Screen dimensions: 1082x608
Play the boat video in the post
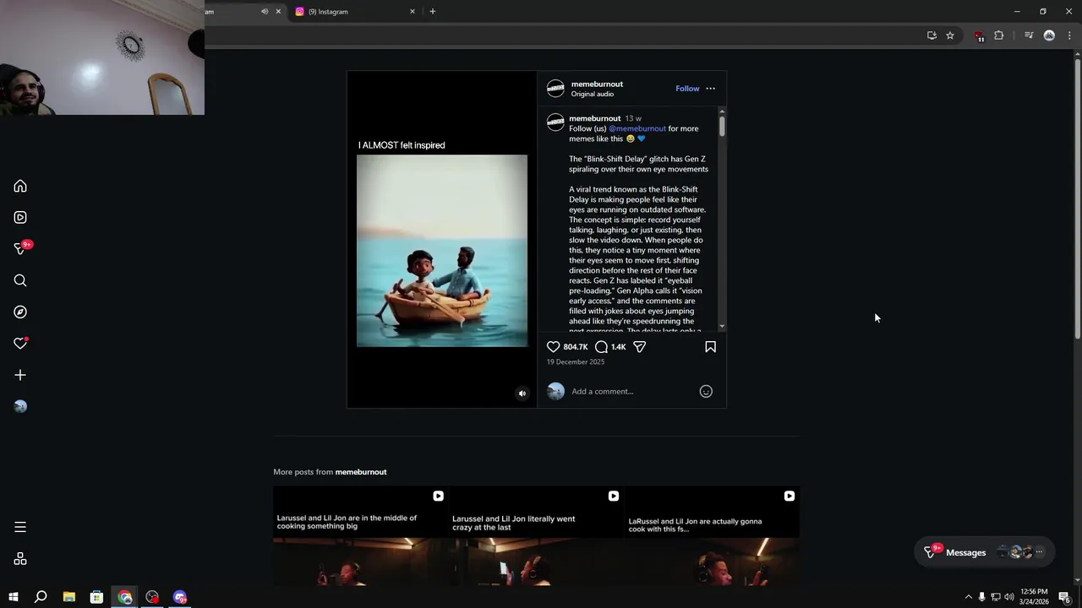tap(441, 250)
